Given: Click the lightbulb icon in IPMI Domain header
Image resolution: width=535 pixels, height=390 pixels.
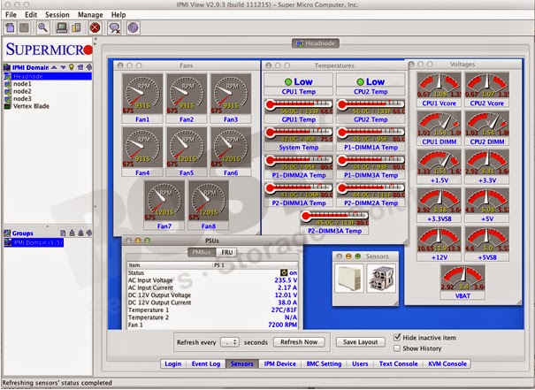Looking at the screenshot, I should [x=72, y=67].
